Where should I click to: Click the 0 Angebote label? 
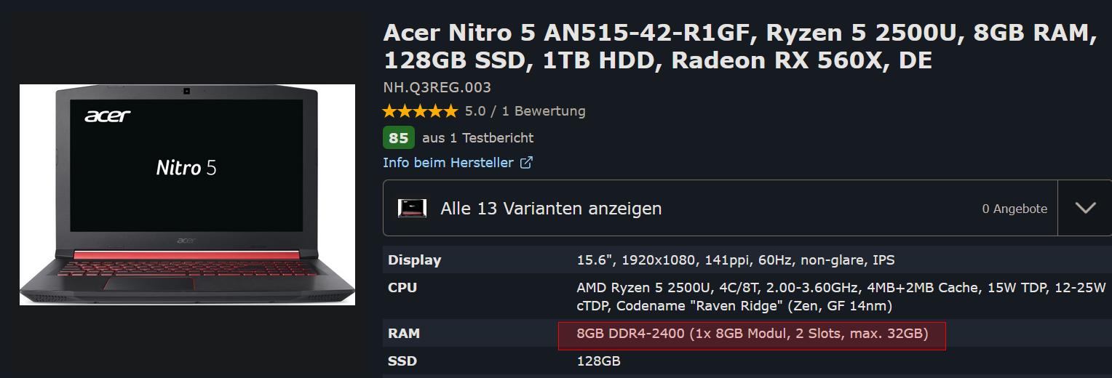[1014, 209]
